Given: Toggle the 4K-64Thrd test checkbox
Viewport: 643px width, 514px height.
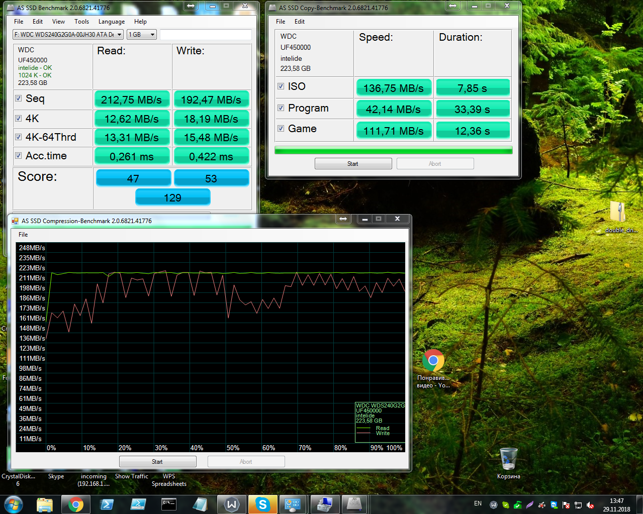Looking at the screenshot, I should tap(19, 137).
